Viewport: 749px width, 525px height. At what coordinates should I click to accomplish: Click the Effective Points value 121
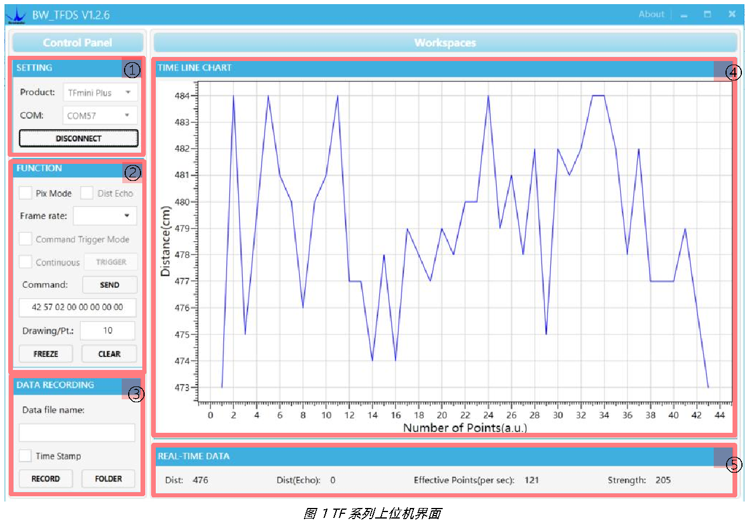(x=531, y=480)
